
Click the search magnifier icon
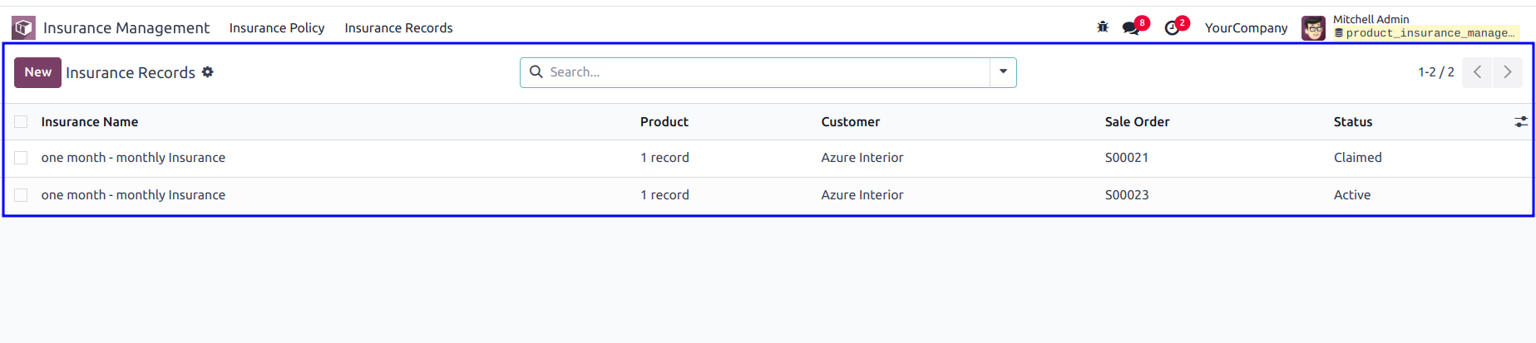[x=536, y=72]
